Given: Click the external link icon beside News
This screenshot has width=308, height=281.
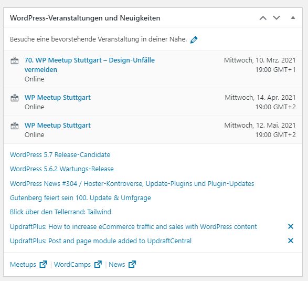Looking at the screenshot, I should click(132, 264).
